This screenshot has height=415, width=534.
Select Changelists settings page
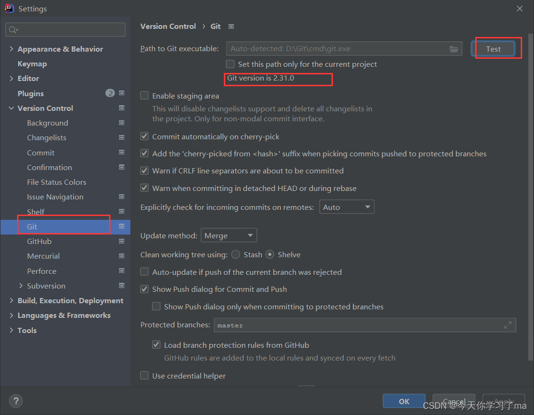pyautogui.click(x=46, y=138)
